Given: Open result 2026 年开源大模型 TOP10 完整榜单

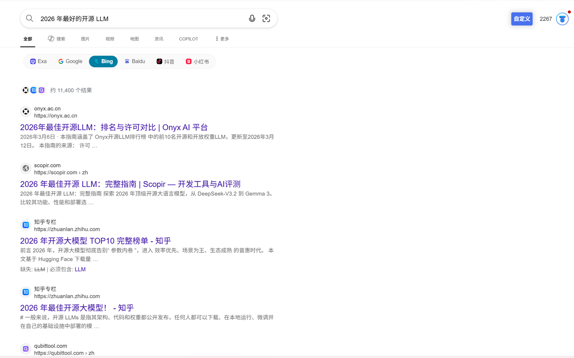Looking at the screenshot, I should pos(96,241).
